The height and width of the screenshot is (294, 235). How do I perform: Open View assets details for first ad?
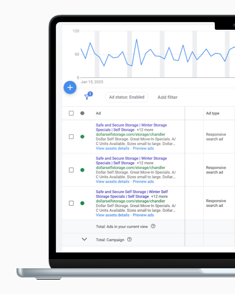point(112,148)
